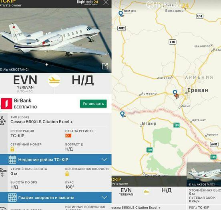Screen dimensions: 221x210
Task: Tap the yellow landing plane status icon
Action: 54,80
